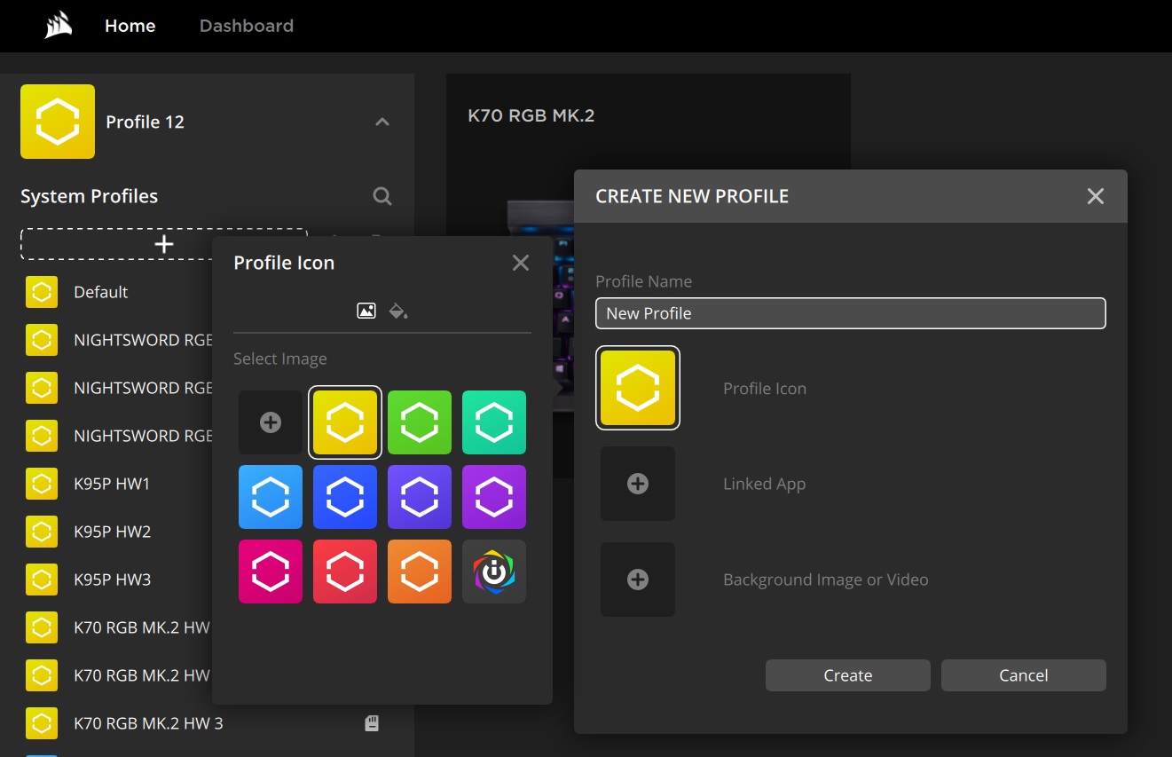Screen dimensions: 1172x757
Task: Switch to the Image tab in Profile Icon
Action: click(366, 311)
